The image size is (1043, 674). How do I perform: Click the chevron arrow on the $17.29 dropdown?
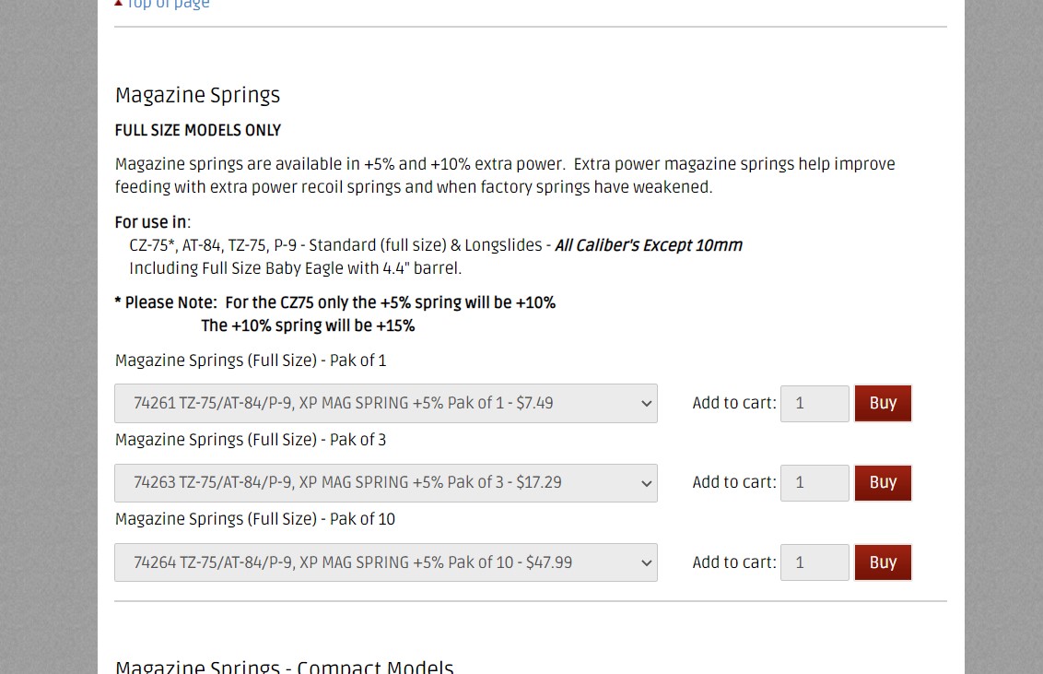pos(646,483)
